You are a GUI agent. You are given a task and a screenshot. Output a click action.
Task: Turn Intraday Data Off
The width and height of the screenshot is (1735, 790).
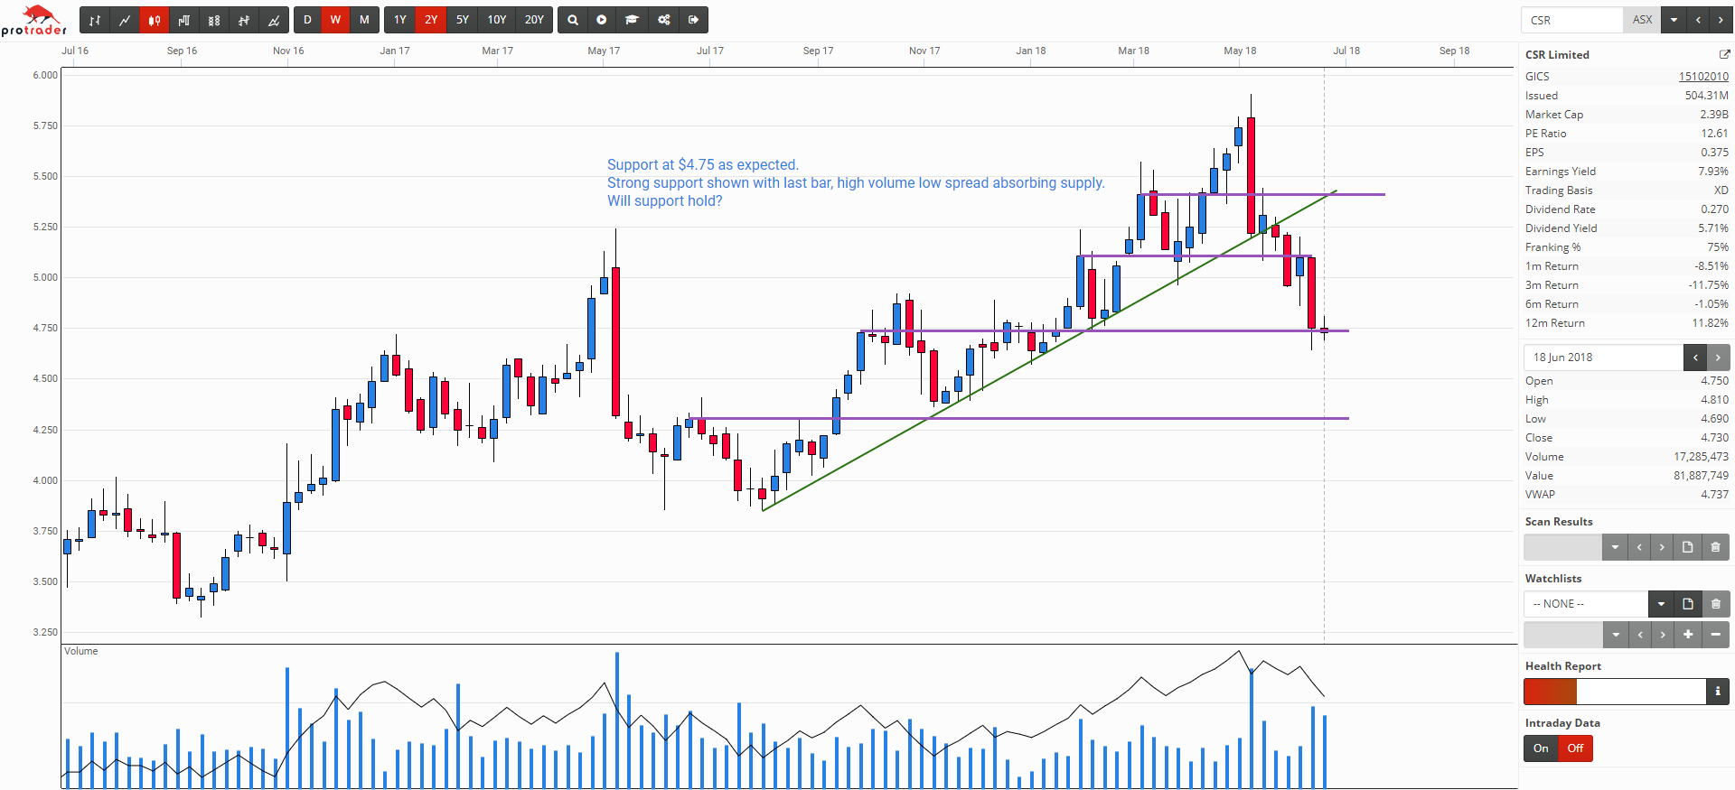click(x=1575, y=748)
